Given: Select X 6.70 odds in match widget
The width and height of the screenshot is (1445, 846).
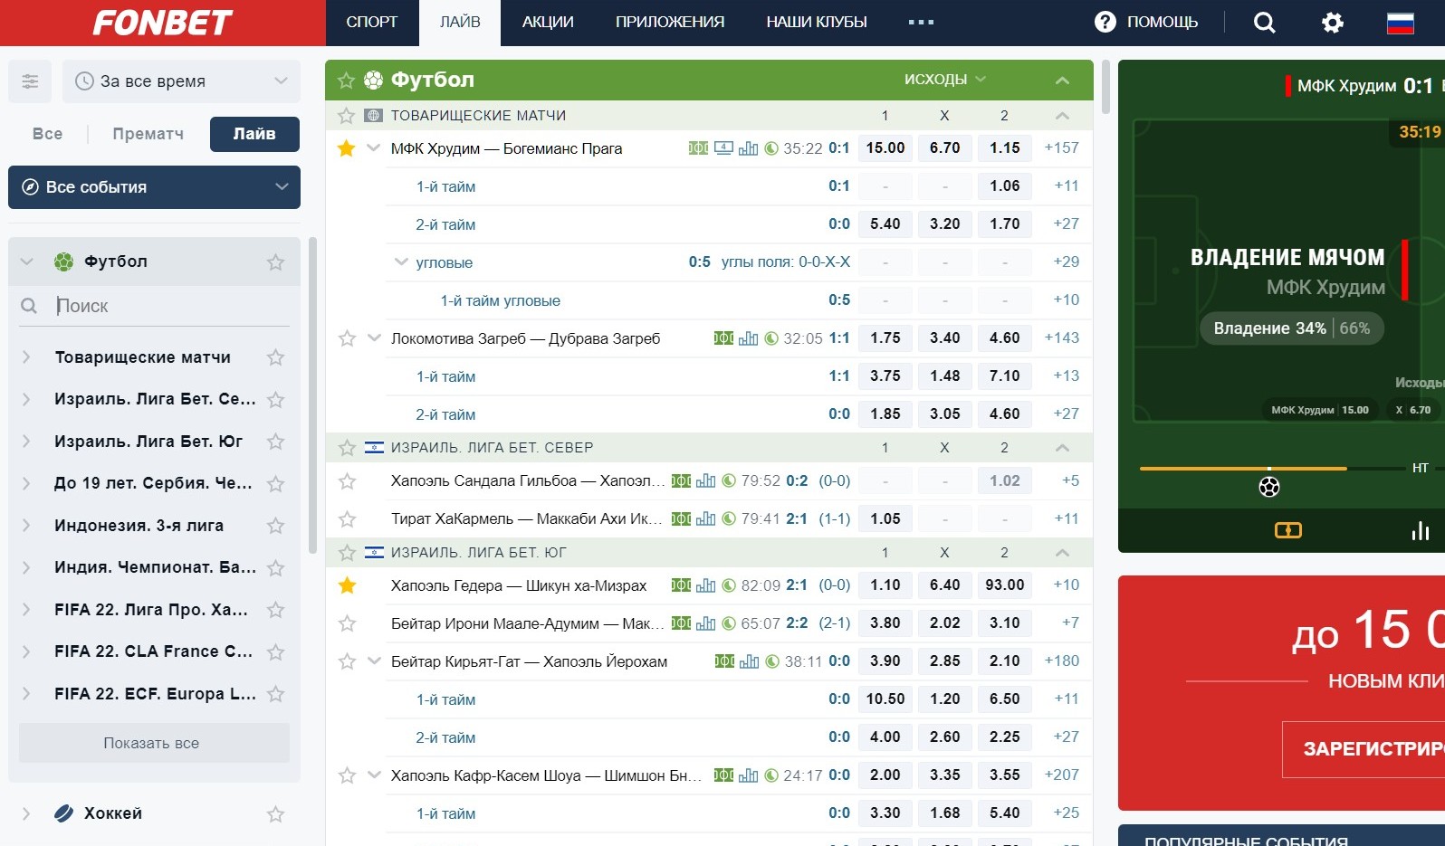Looking at the screenshot, I should point(1412,411).
